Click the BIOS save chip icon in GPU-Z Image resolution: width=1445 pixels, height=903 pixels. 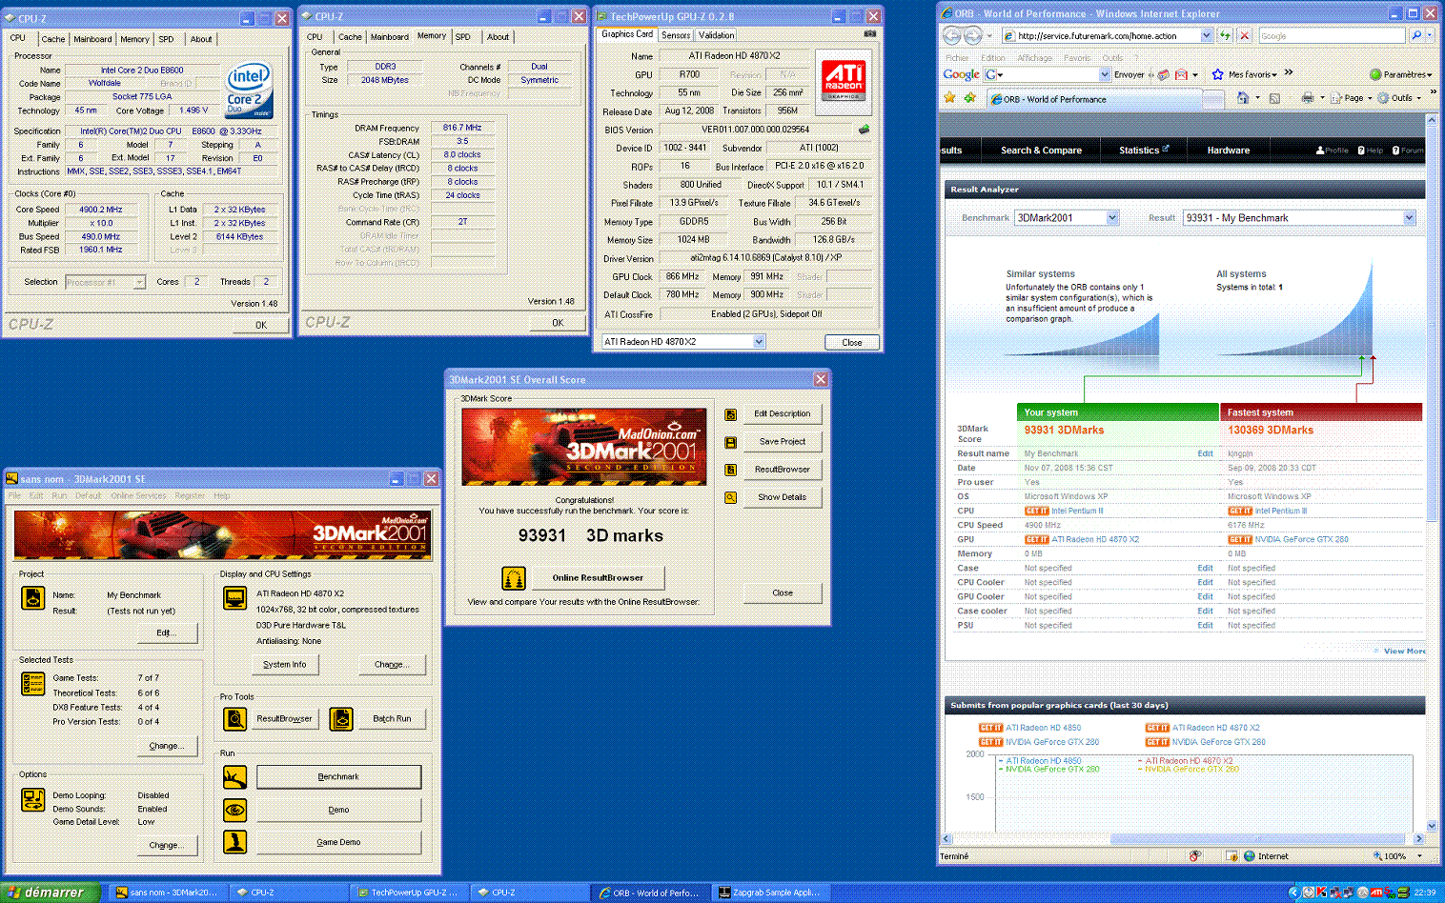[864, 130]
